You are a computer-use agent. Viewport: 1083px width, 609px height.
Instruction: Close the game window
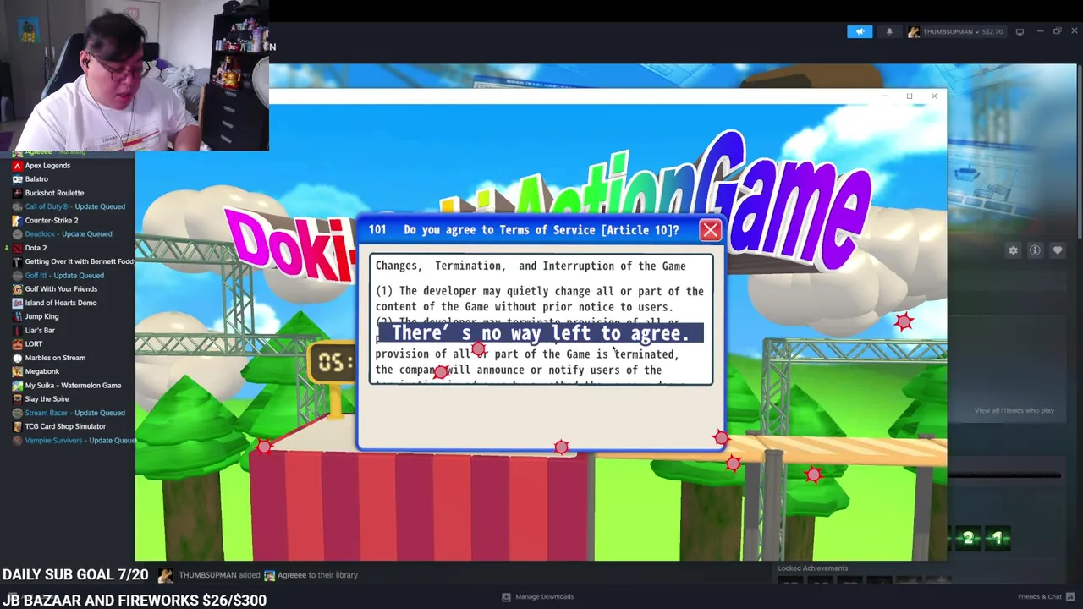pos(934,96)
